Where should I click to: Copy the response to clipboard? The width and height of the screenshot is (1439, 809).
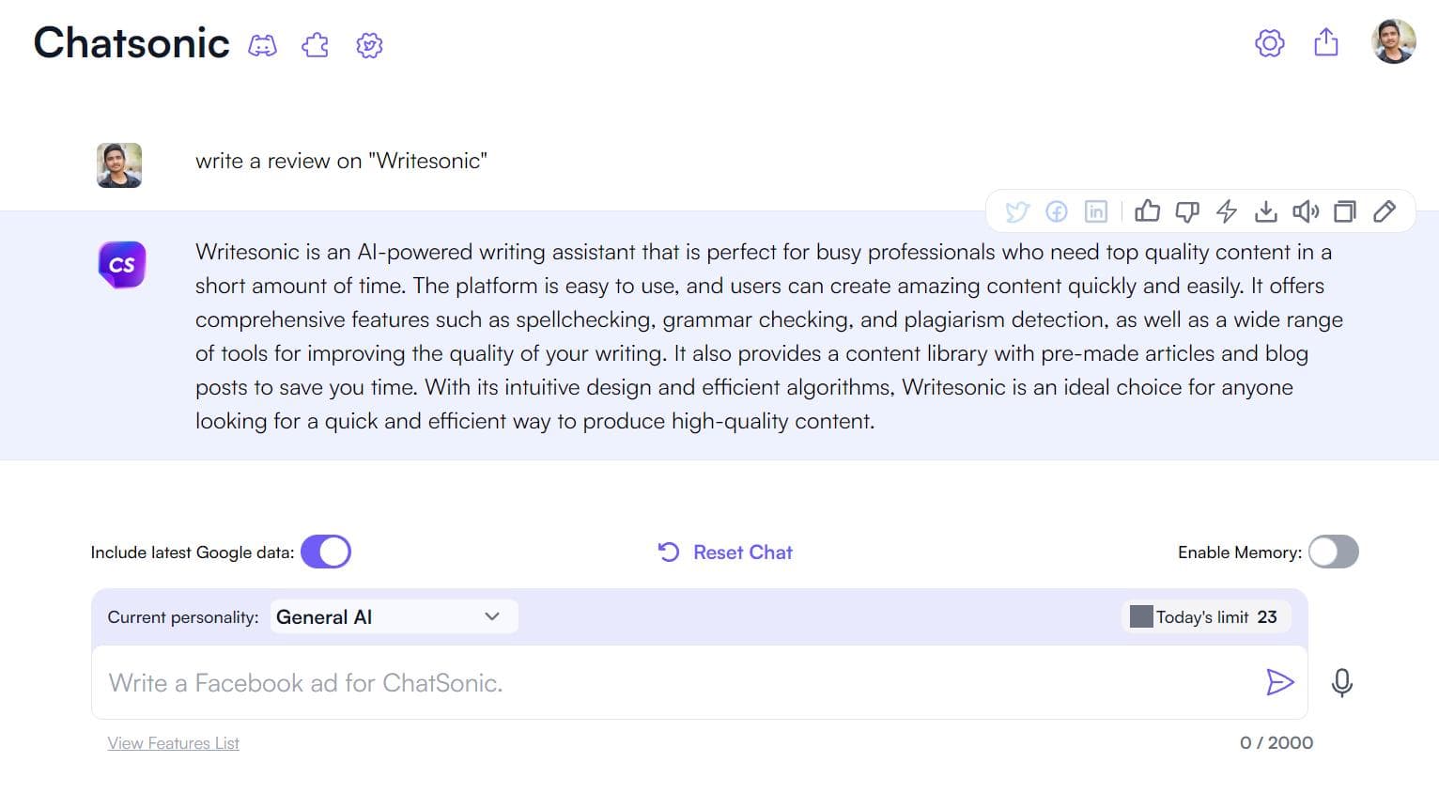tap(1345, 211)
